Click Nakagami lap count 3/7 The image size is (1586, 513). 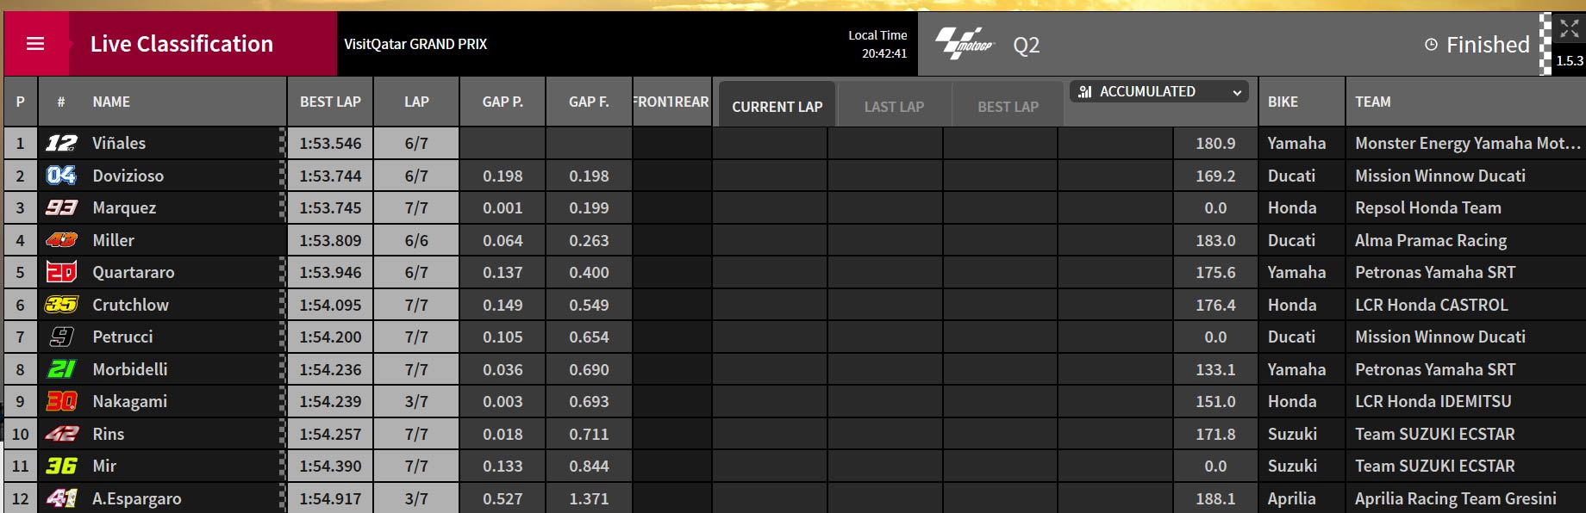416,401
